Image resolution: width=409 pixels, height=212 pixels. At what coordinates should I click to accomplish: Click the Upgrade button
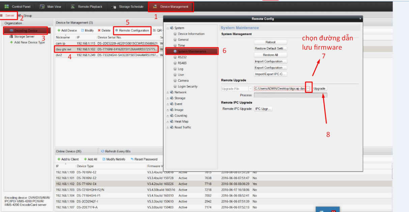tap(319, 89)
